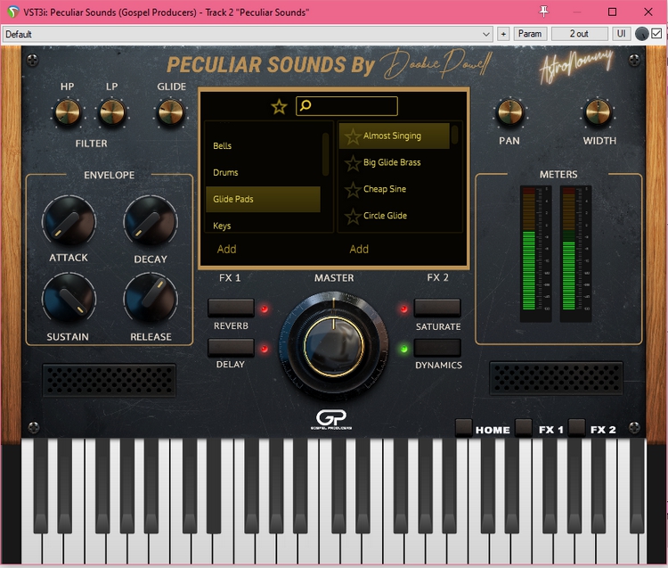The image size is (668, 568).
Task: Click the ATTACK envelope knob
Action: point(69,221)
